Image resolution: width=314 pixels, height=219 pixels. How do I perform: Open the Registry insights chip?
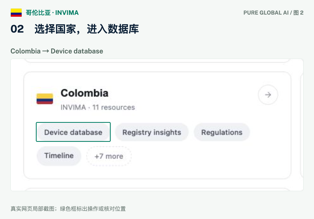[x=152, y=132]
